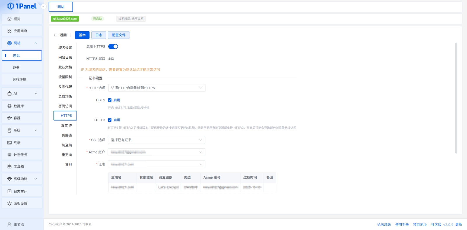Screen dimensions: 467x230
Task: Open the SSL options dropdown
Action: coord(157,140)
